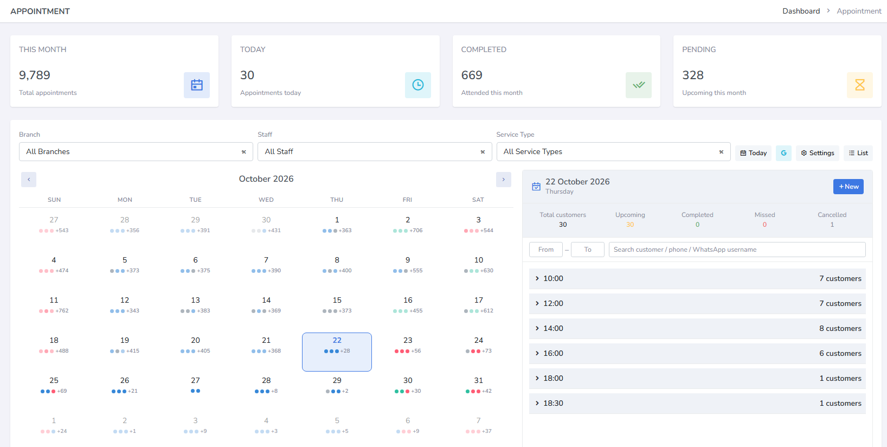Open the Staff dropdown
Screen dimensions: 887x447
click(x=375, y=152)
